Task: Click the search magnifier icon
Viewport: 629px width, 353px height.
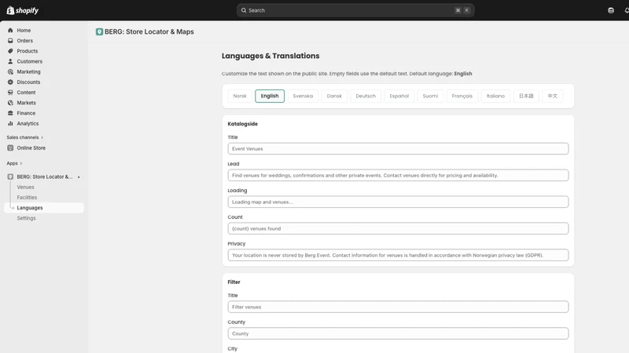Action: point(244,10)
